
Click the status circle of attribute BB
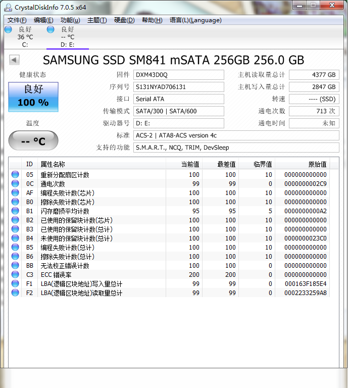click(15, 265)
